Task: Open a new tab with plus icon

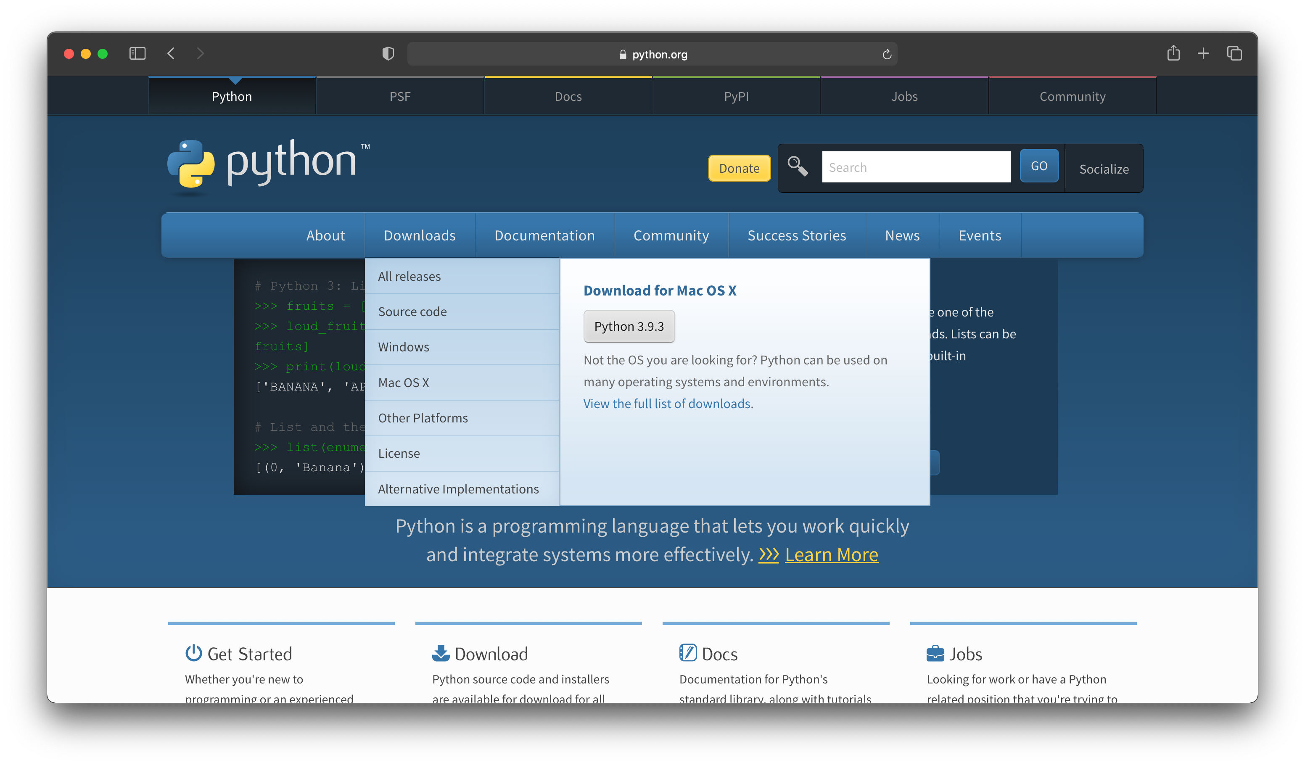Action: coord(1204,53)
